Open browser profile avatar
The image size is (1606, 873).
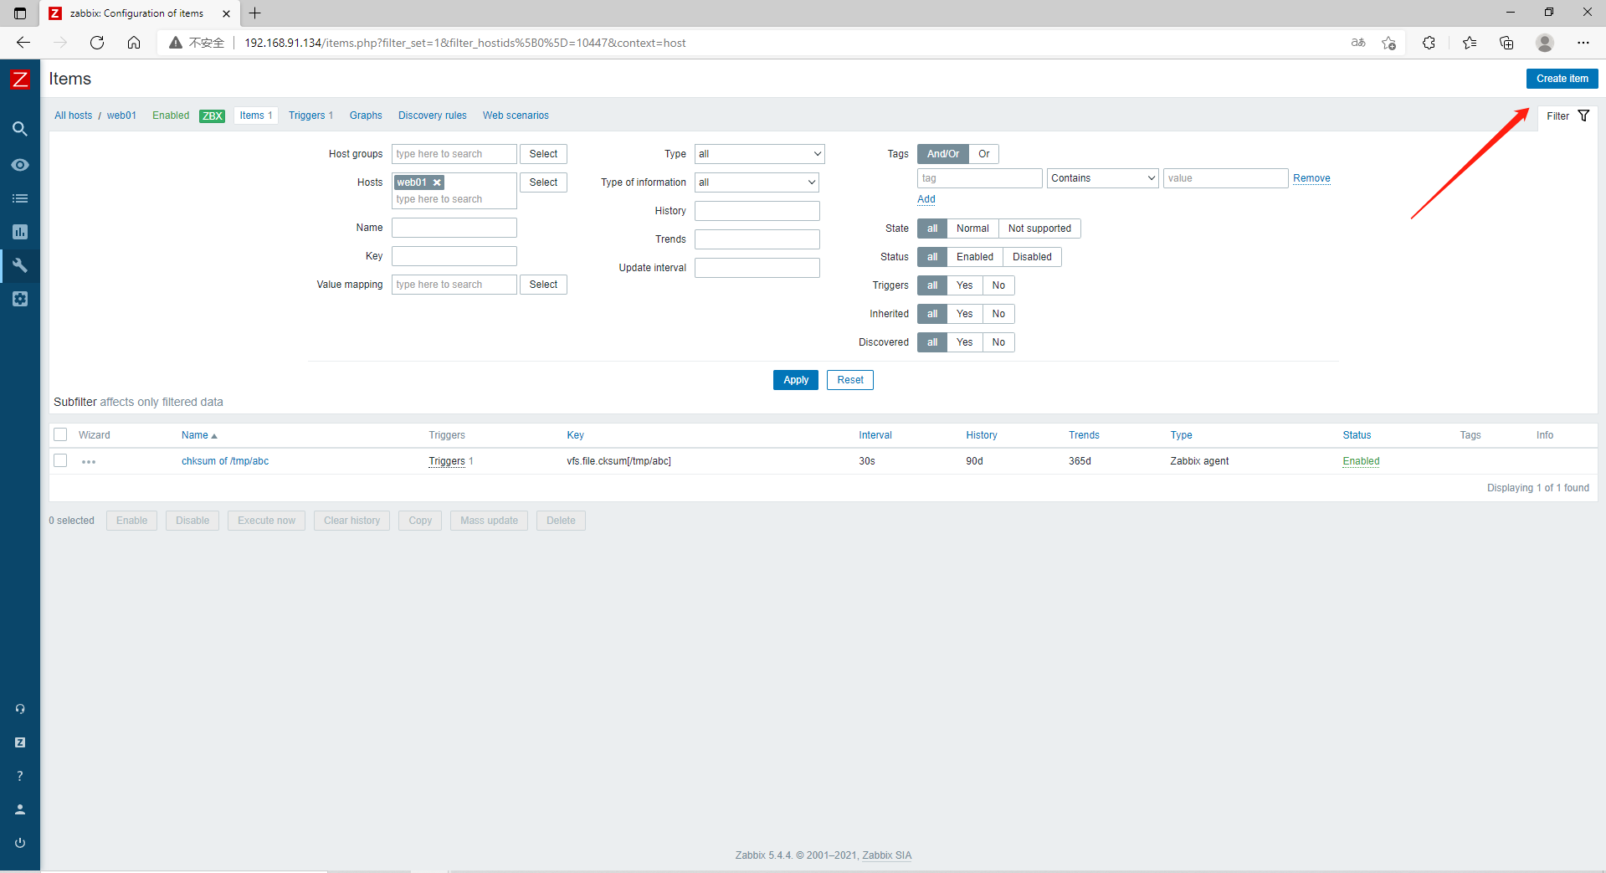click(x=1545, y=43)
